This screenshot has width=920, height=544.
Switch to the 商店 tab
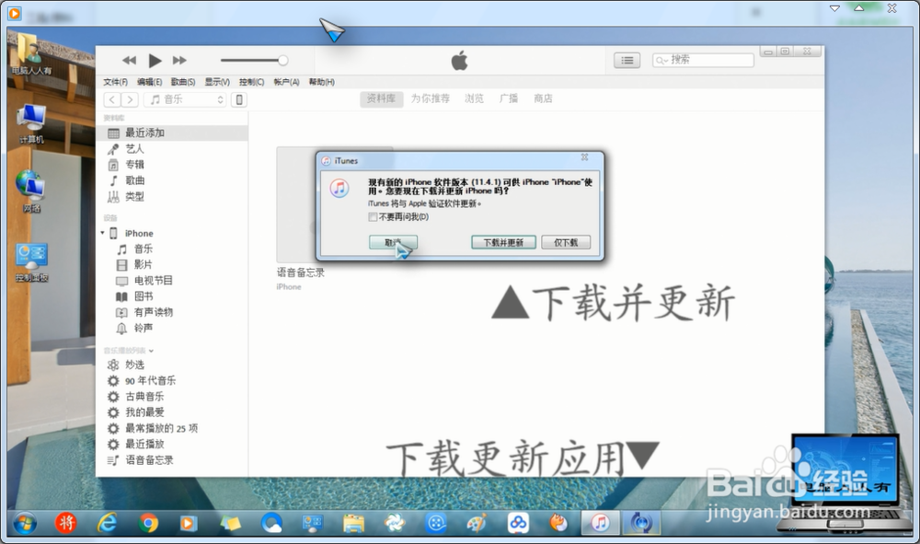(x=543, y=98)
